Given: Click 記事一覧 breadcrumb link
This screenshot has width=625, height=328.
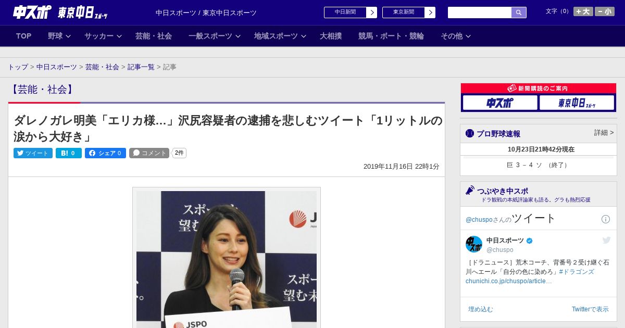Looking at the screenshot, I should point(141,67).
